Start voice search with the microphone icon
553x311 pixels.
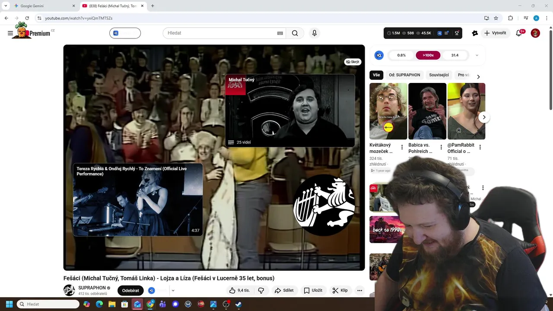pos(315,33)
